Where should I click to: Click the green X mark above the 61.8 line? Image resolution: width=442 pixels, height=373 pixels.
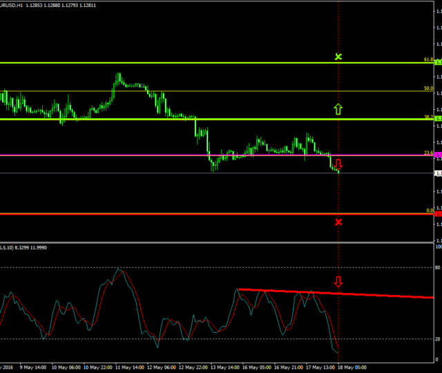point(338,56)
